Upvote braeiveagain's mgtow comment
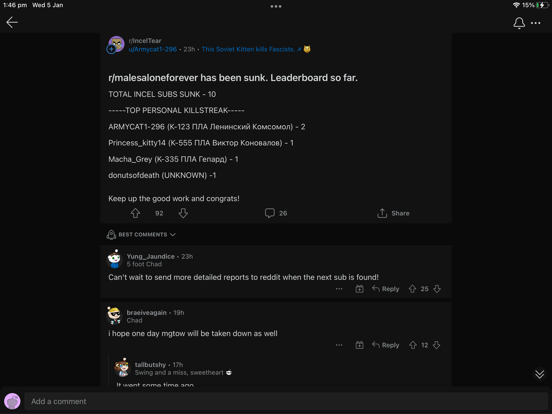552x414 pixels. point(413,345)
